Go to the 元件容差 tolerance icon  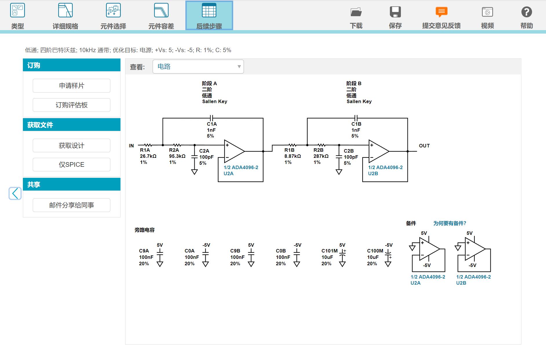tap(161, 11)
